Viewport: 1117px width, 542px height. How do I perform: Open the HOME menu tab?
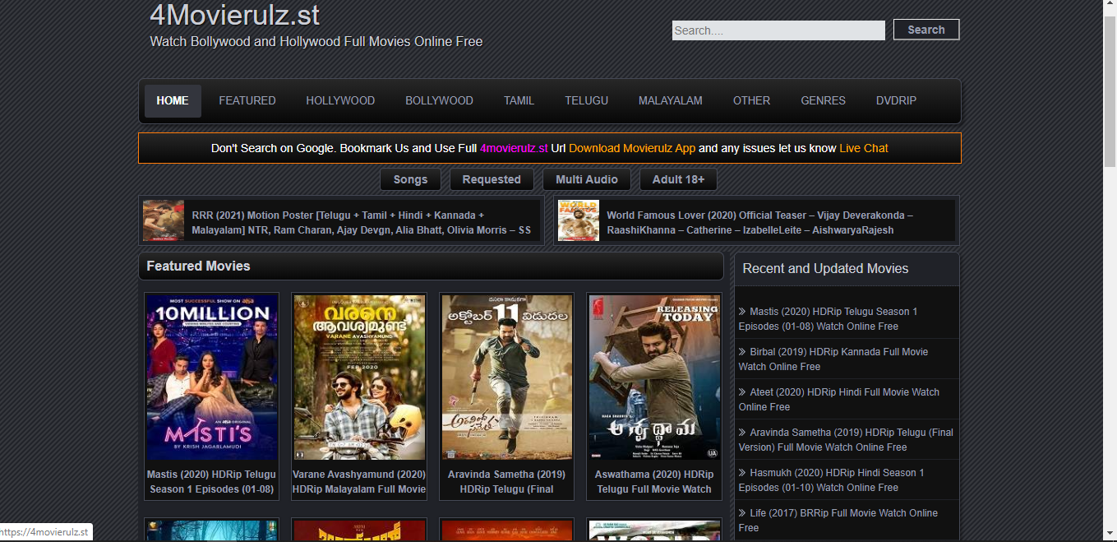point(173,101)
